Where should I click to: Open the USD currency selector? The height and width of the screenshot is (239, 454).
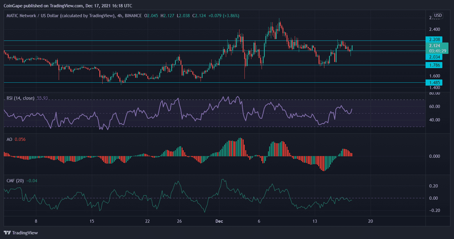[438, 15]
